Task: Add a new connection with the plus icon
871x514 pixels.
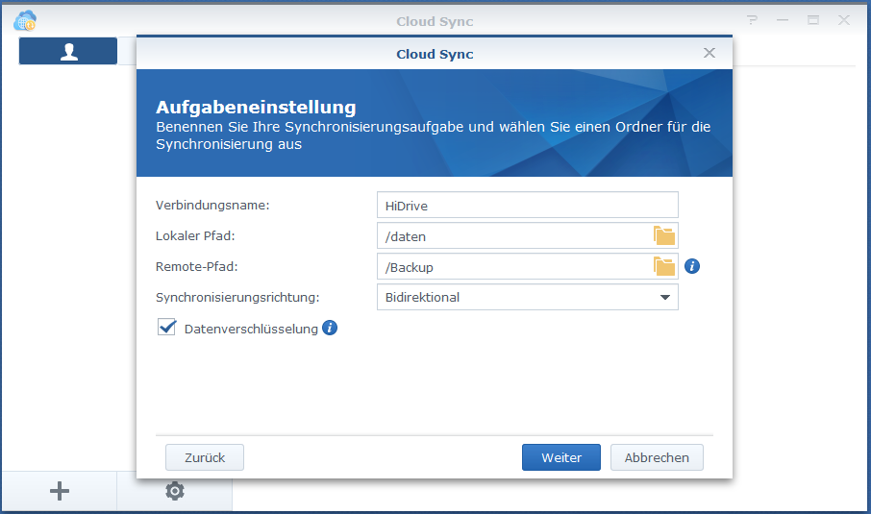Action: (60, 491)
